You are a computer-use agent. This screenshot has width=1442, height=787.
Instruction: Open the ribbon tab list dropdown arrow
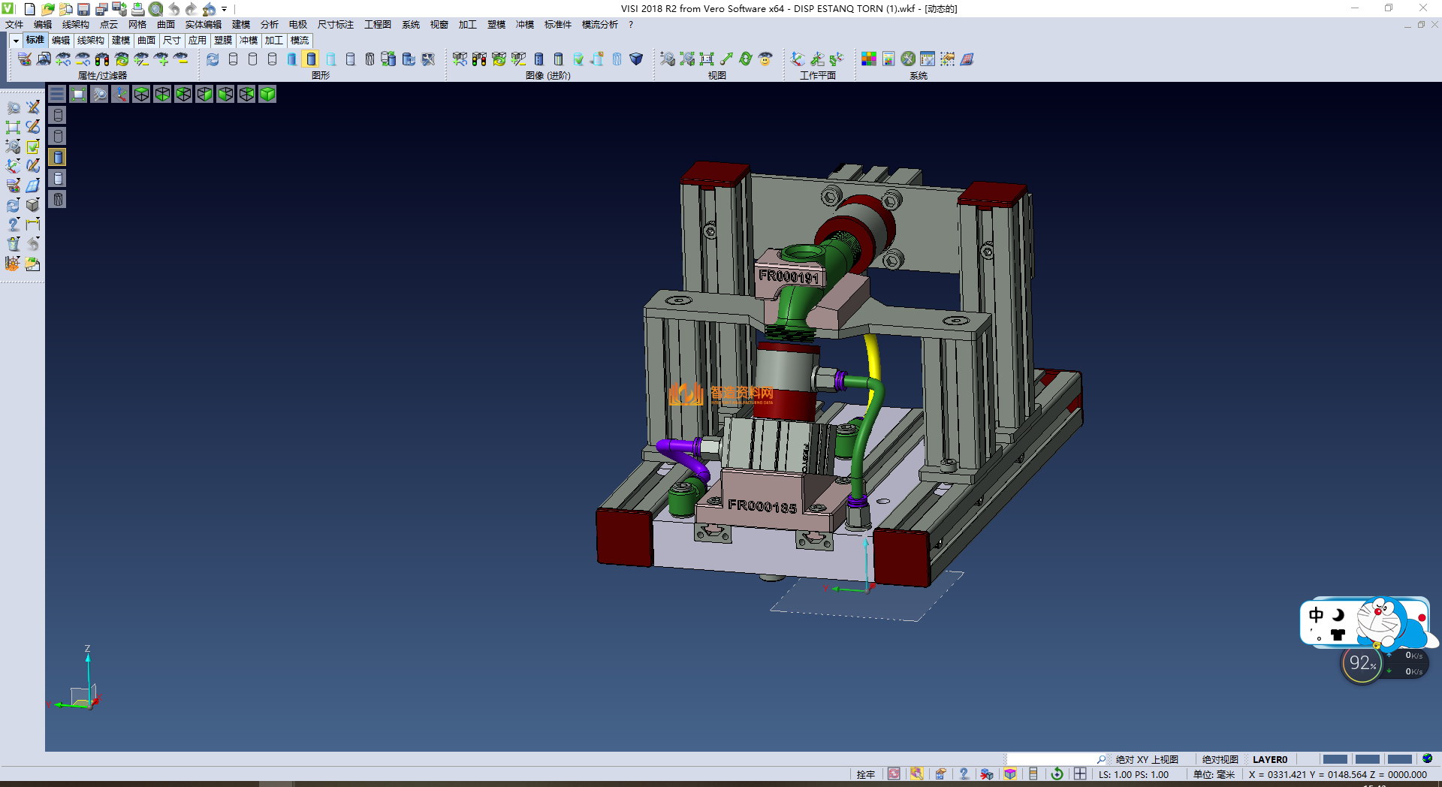[x=16, y=41]
